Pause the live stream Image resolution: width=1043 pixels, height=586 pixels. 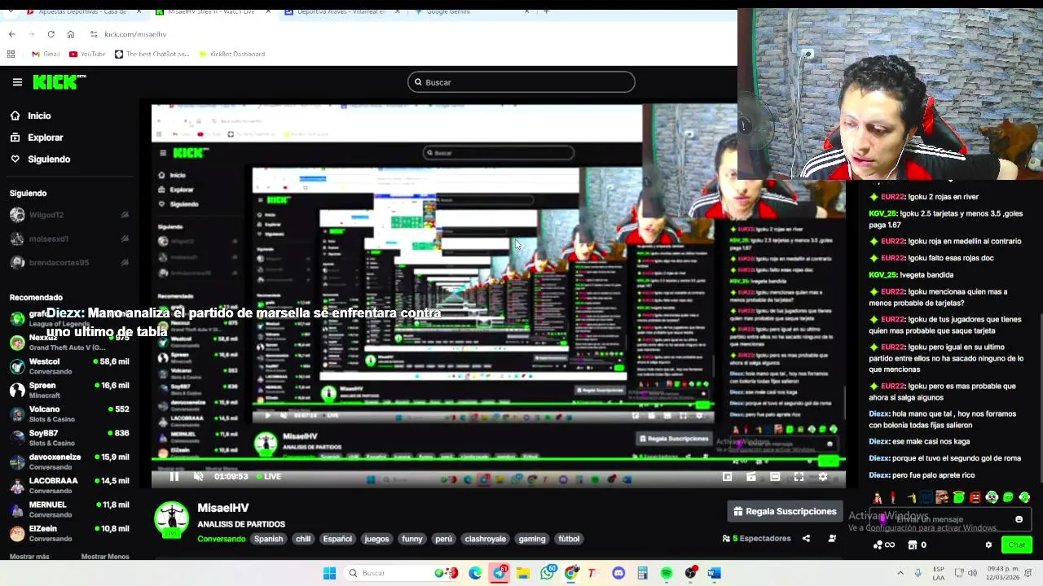tap(174, 477)
